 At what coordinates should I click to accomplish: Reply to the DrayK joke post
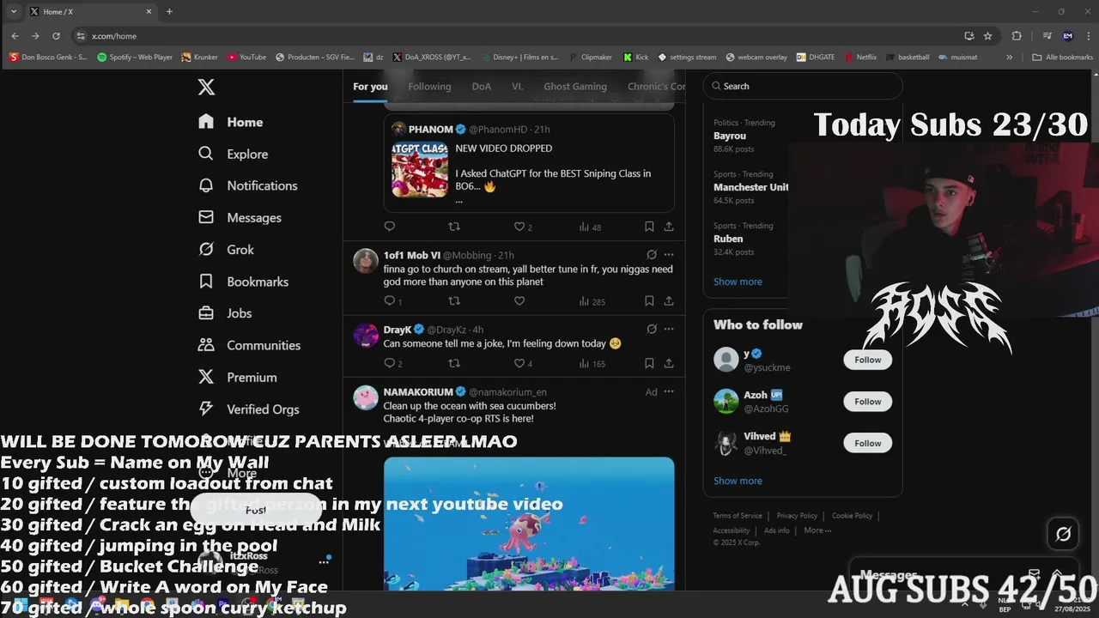(x=392, y=363)
